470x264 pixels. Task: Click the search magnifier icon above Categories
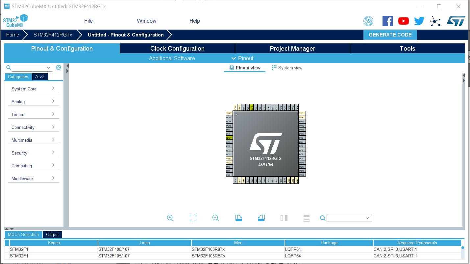point(9,68)
